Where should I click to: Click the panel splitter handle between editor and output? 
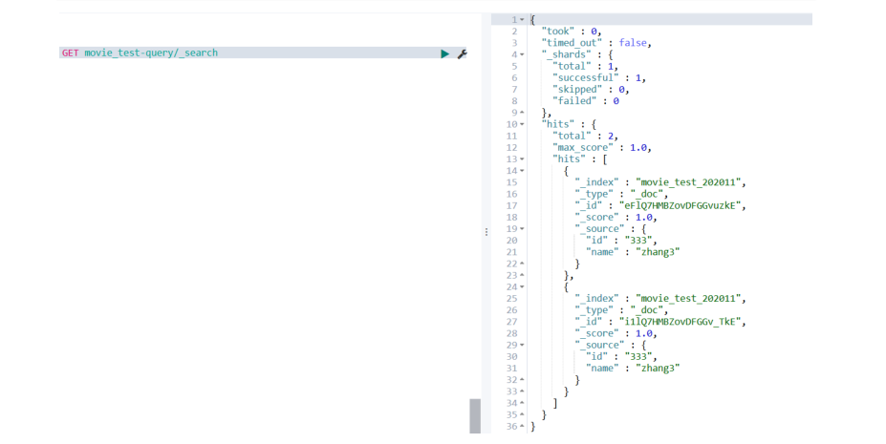[486, 232]
